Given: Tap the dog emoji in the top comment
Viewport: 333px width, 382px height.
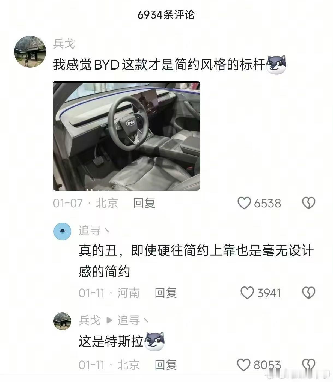Looking at the screenshot, I should click(276, 65).
